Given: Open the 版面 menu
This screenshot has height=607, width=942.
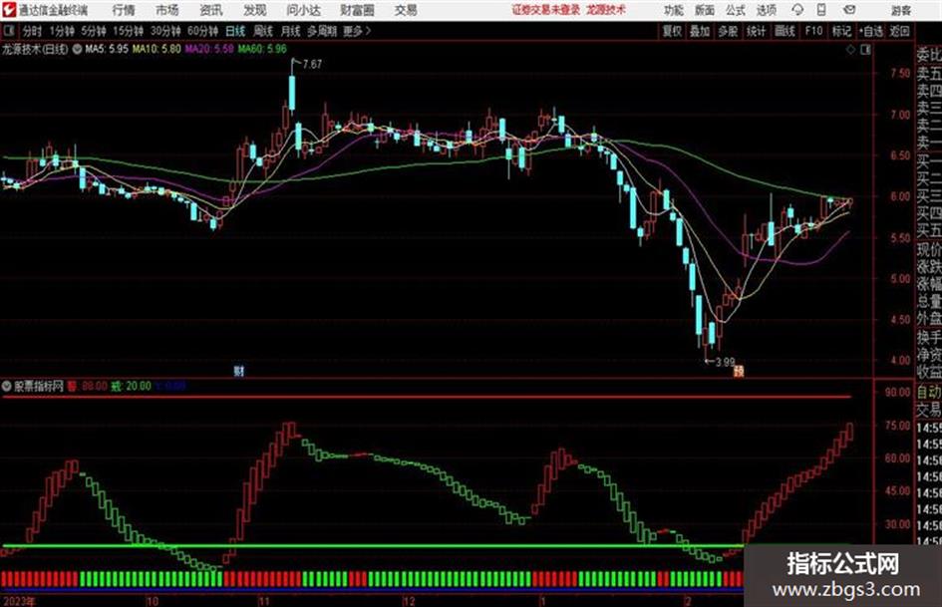Looking at the screenshot, I should (705, 10).
